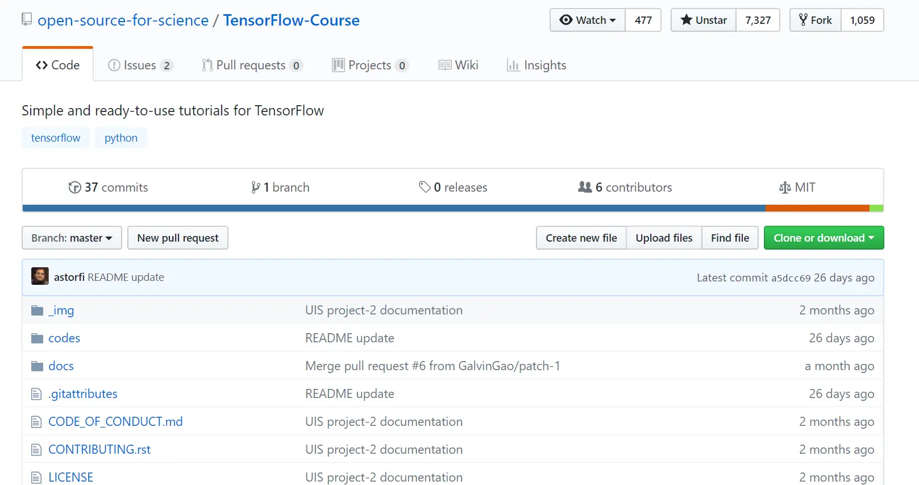Open _img row UIS project-2 documentation commit
The height and width of the screenshot is (485, 919).
[x=384, y=310]
